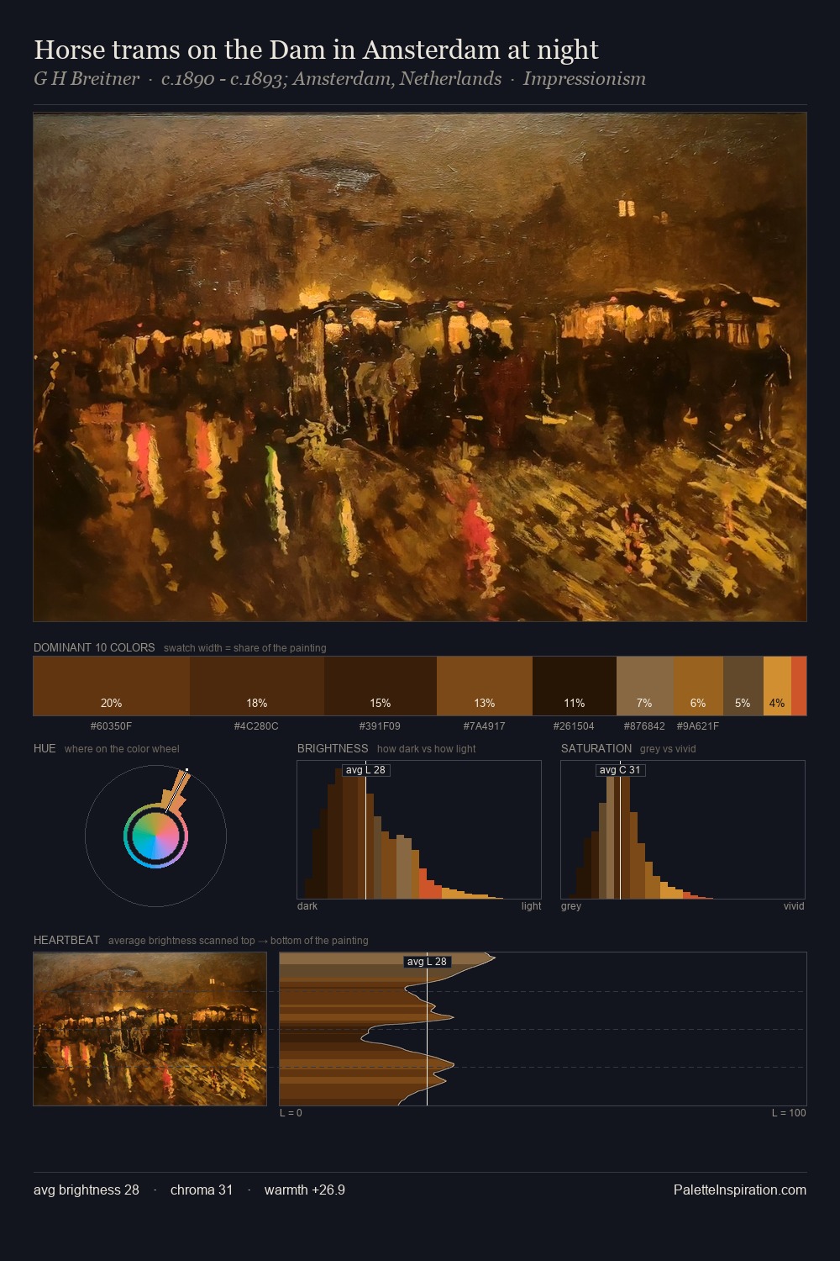Click 'avg brightness 28' in the footer
840x1261 pixels.
[87, 1190]
